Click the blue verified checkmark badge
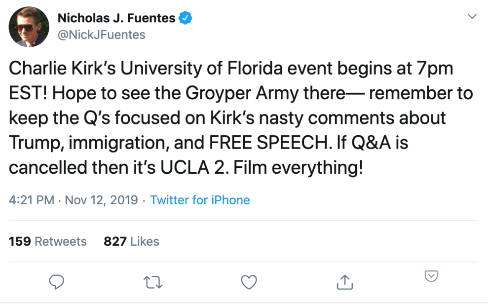 pos(185,19)
